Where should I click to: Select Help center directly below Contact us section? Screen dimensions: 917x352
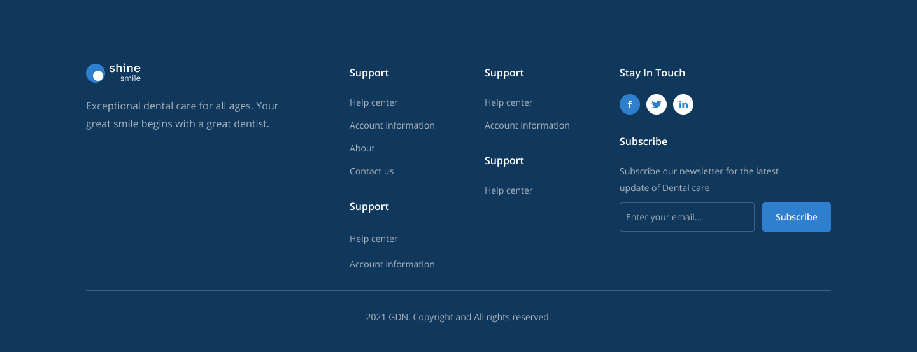point(373,239)
